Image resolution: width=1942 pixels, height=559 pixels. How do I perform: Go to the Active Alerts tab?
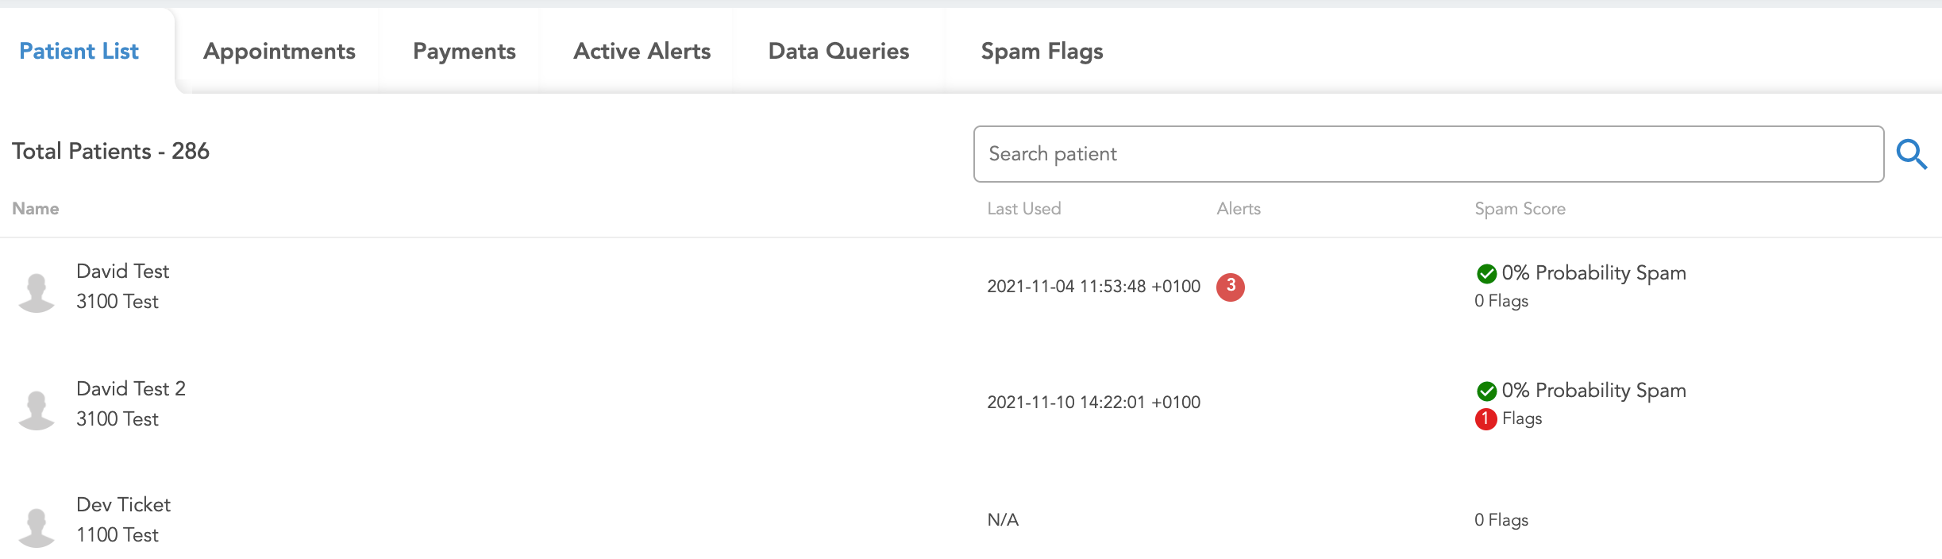point(642,52)
